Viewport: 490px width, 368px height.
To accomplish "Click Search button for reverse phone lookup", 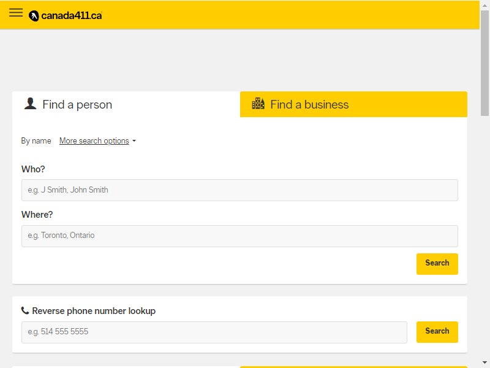I will coord(437,332).
